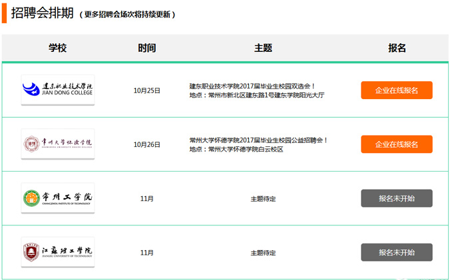The image size is (450, 280).
Task: Click 报名未开始 button in 常州工学院 row
Action: (397, 198)
